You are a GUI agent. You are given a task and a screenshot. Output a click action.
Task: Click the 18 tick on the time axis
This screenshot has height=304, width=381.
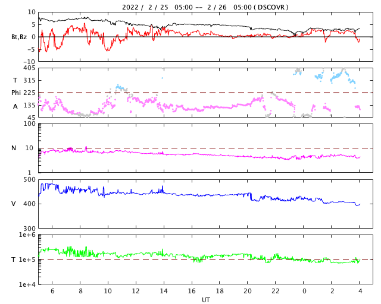click(x=220, y=291)
